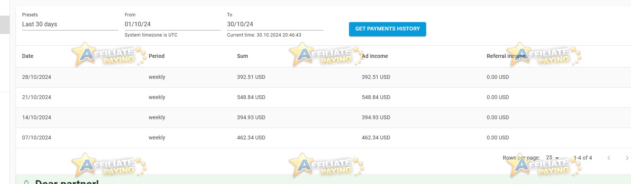Select the 28/10/2024 payment row
Viewport: 631px width, 184px height.
324,77
